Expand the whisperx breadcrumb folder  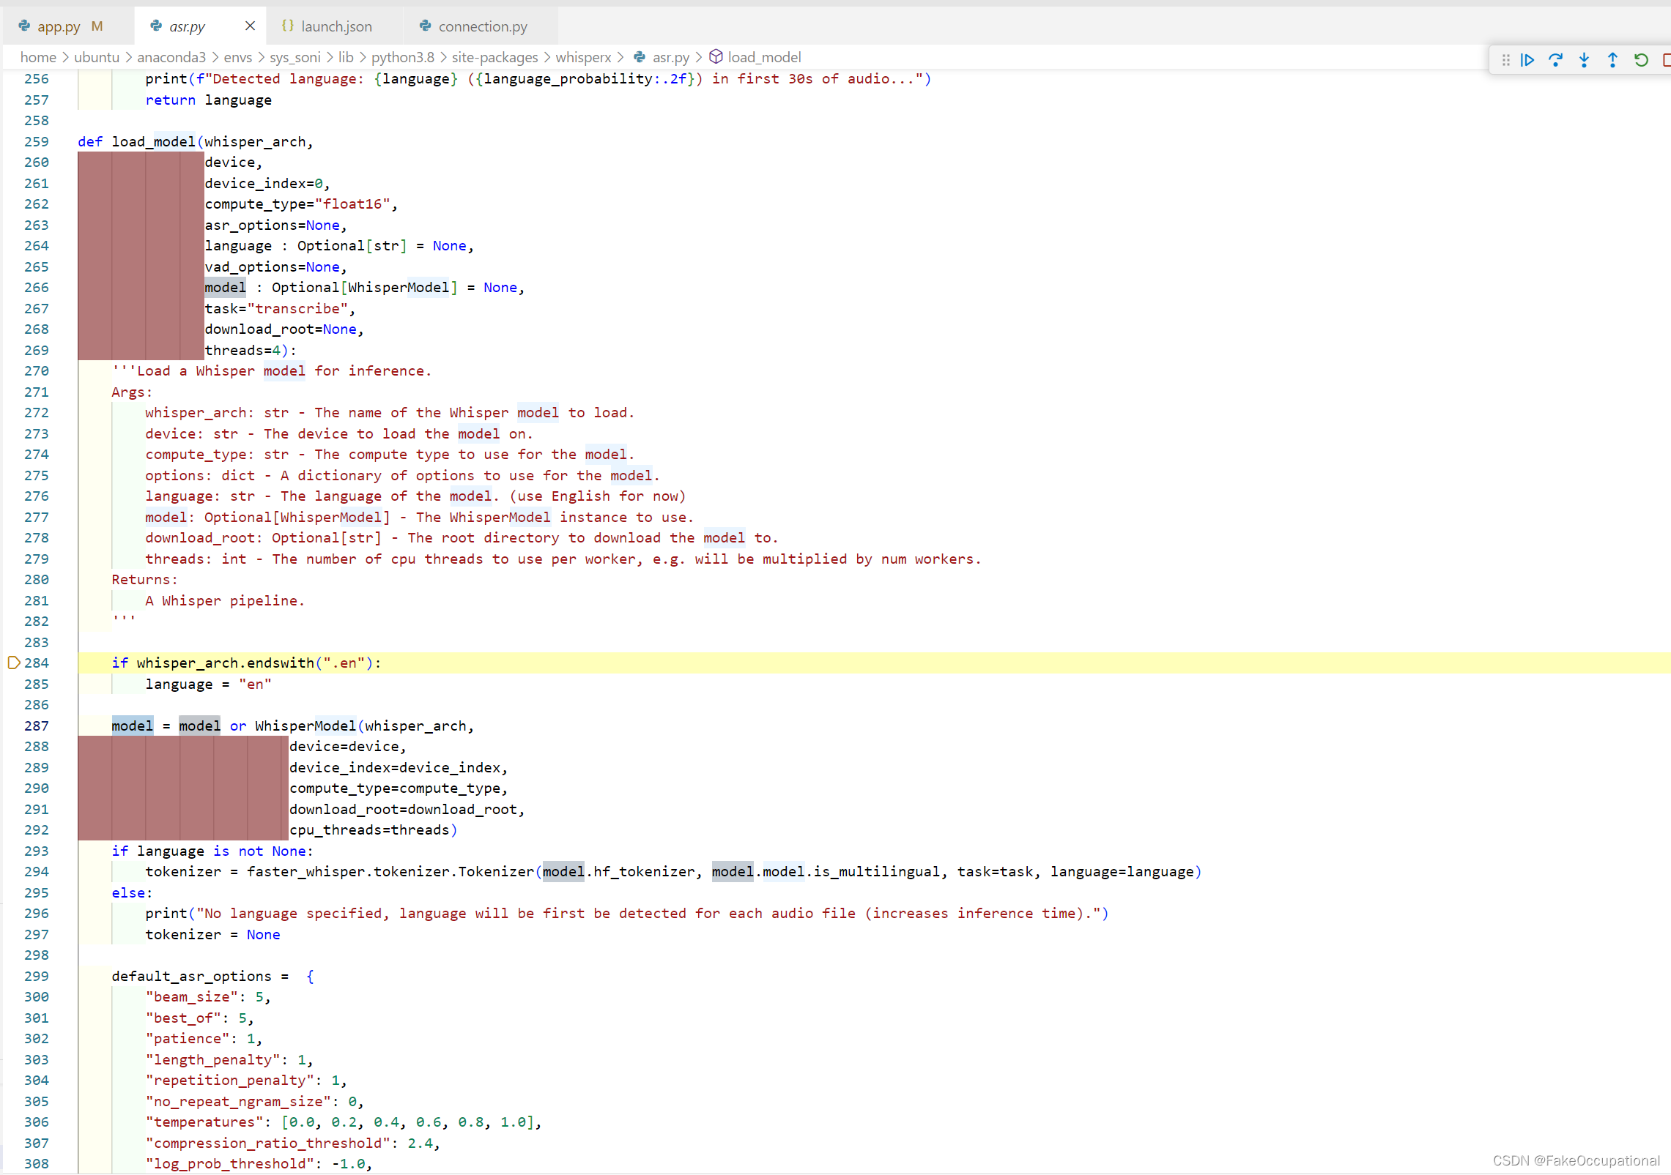(582, 57)
